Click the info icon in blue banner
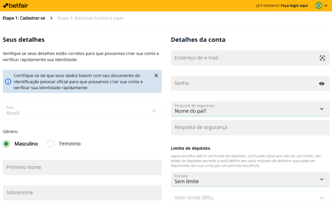 coord(8,81)
